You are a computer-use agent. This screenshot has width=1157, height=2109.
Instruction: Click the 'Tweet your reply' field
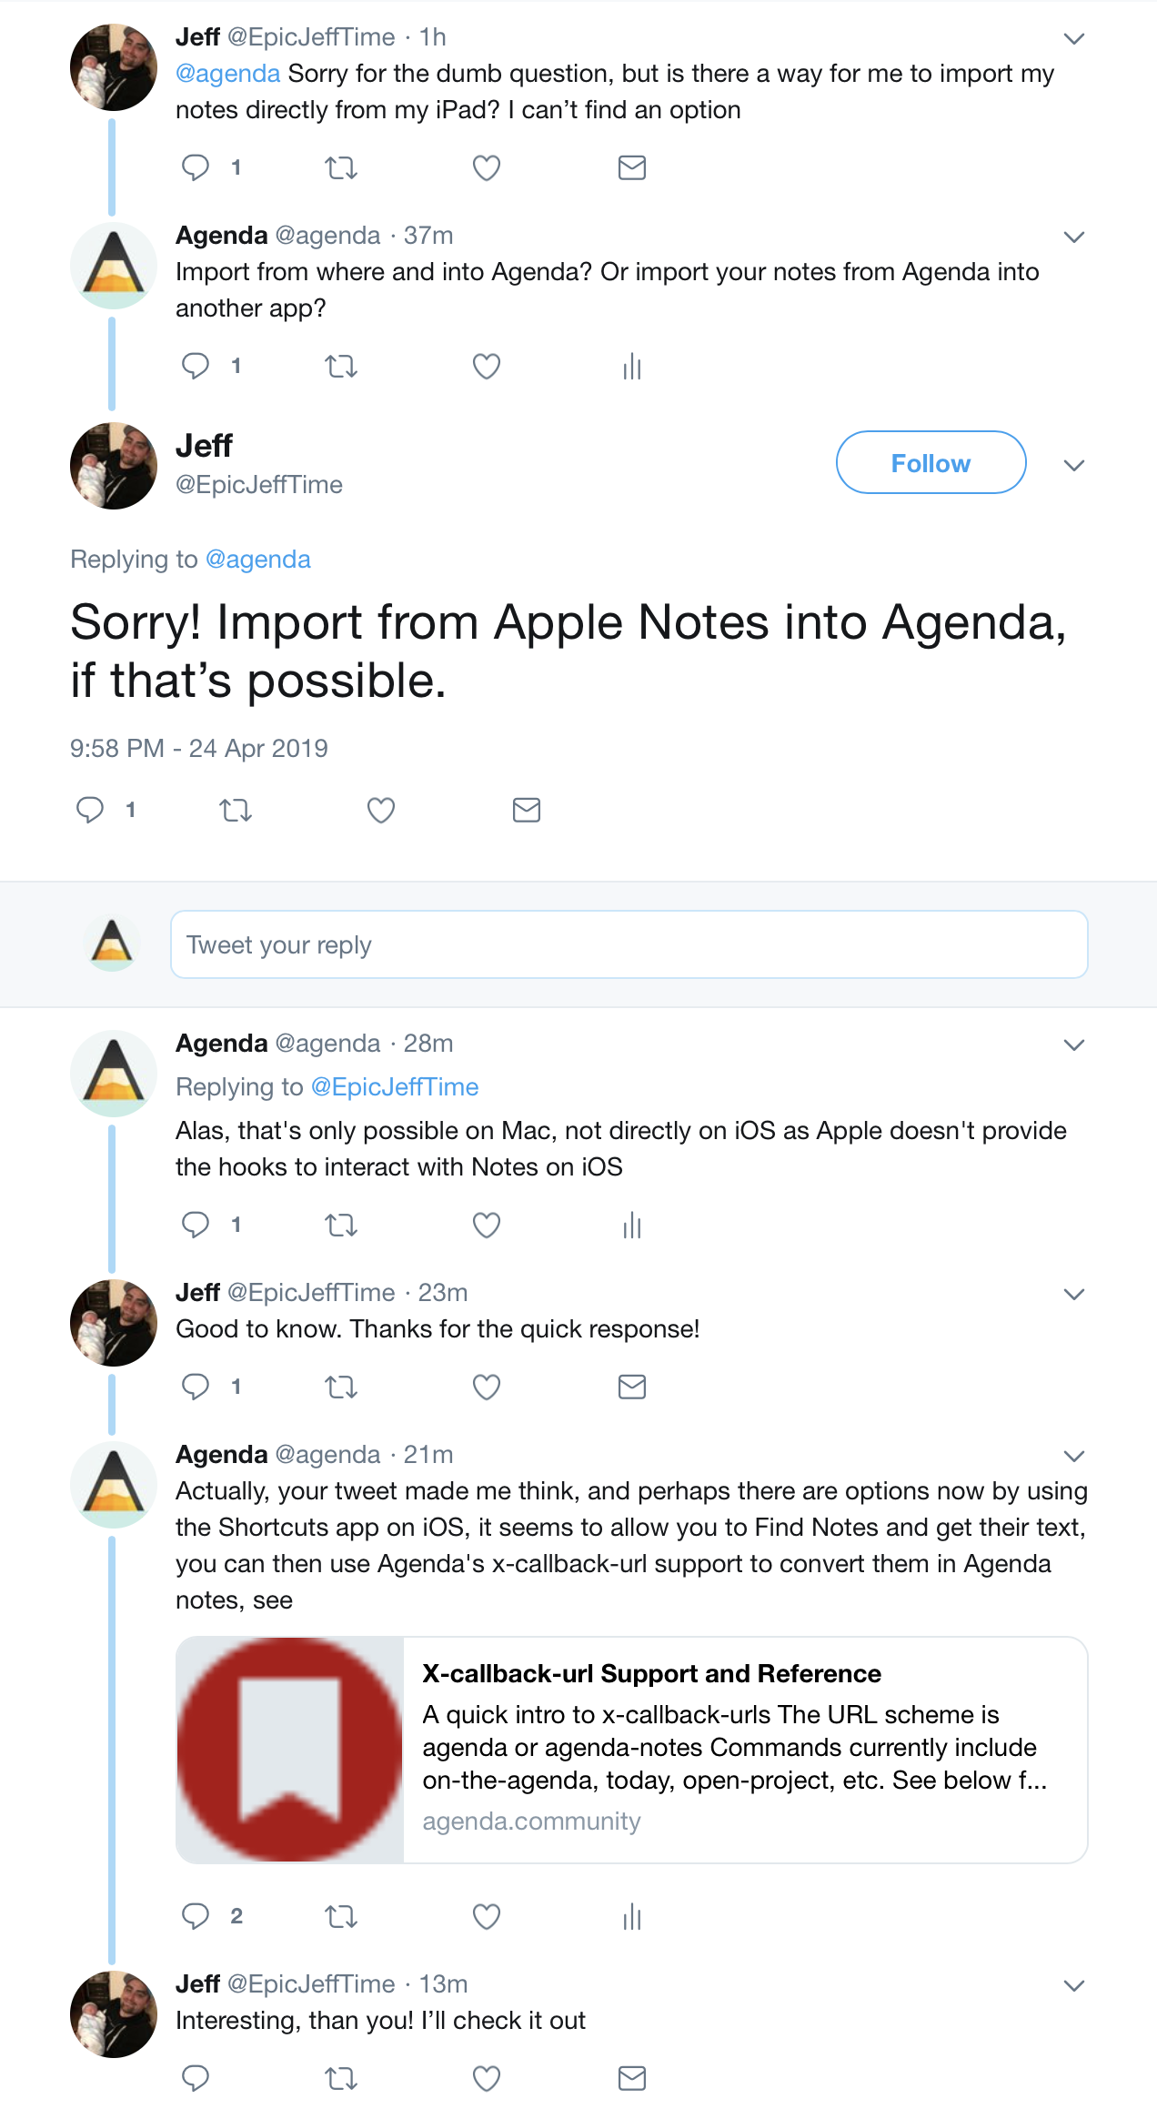[629, 944]
